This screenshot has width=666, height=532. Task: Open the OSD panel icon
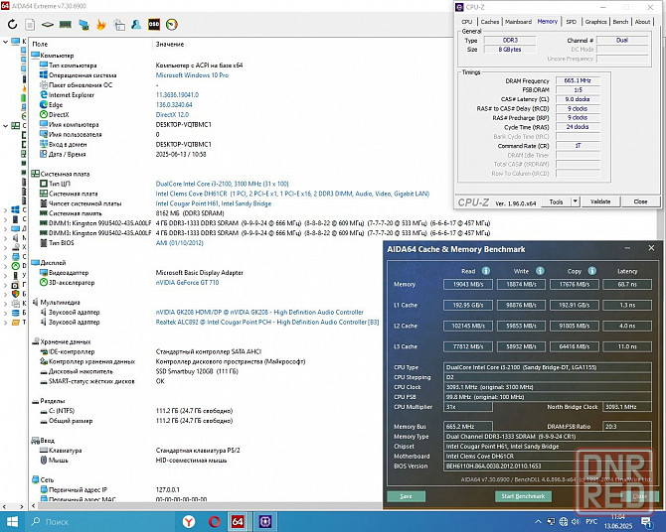pyautogui.click(x=154, y=24)
